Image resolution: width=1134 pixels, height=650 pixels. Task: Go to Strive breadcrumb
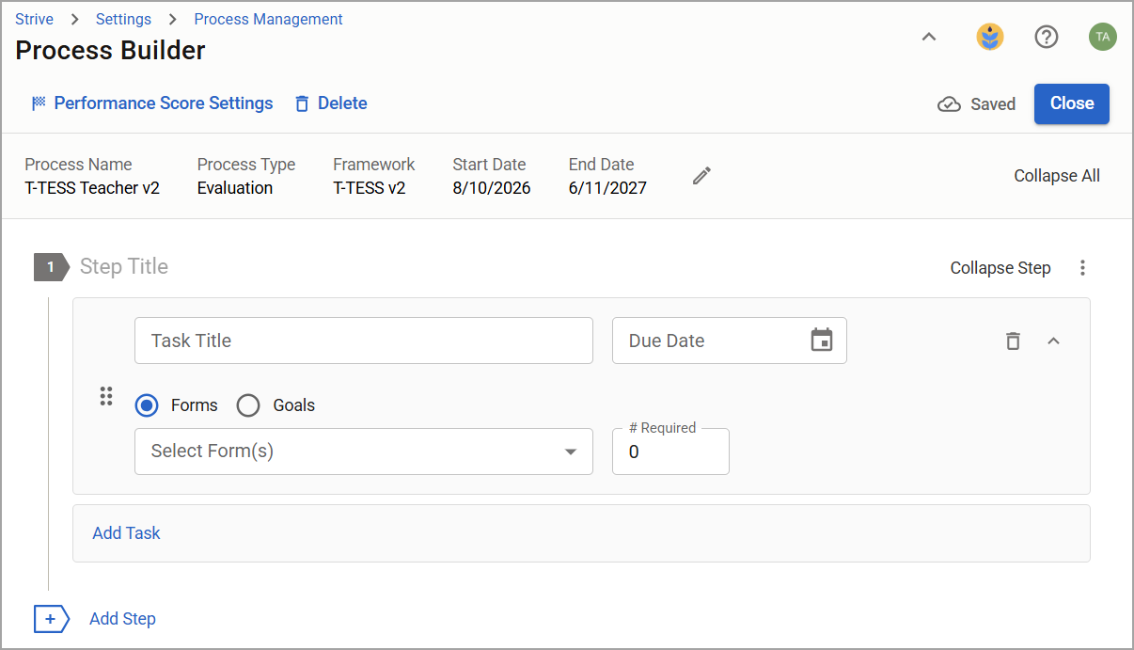tap(34, 19)
